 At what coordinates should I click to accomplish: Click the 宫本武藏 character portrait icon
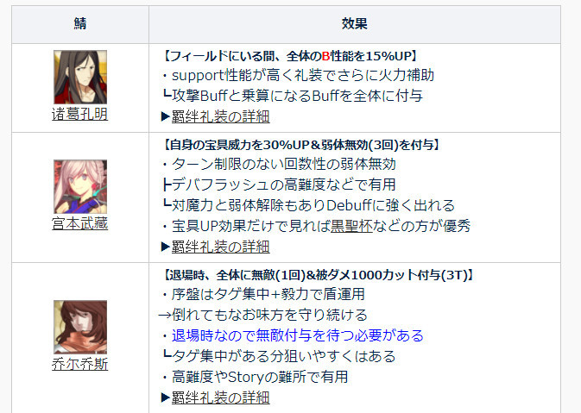point(80,186)
